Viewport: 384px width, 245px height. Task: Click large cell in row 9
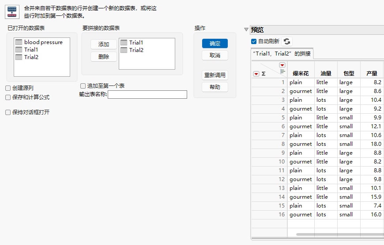pyautogui.click(x=349, y=153)
